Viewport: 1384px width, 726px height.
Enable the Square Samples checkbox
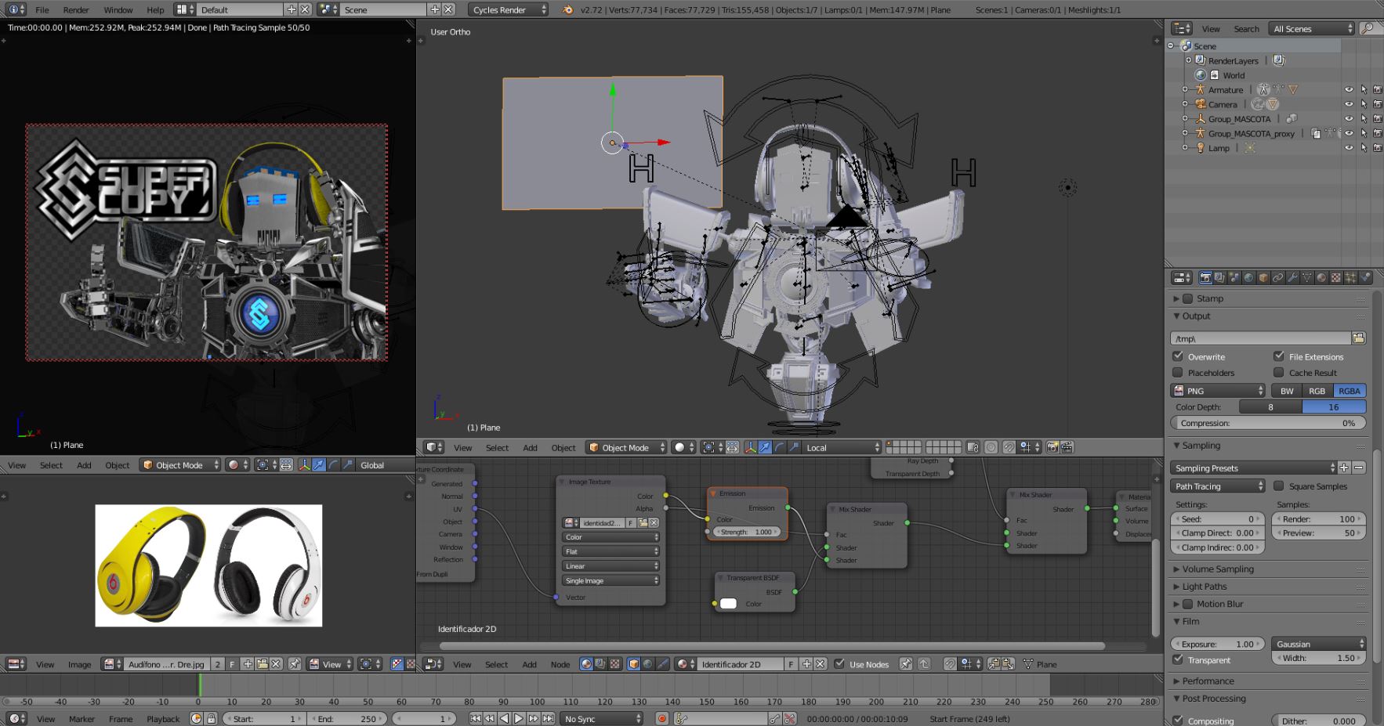click(x=1279, y=486)
